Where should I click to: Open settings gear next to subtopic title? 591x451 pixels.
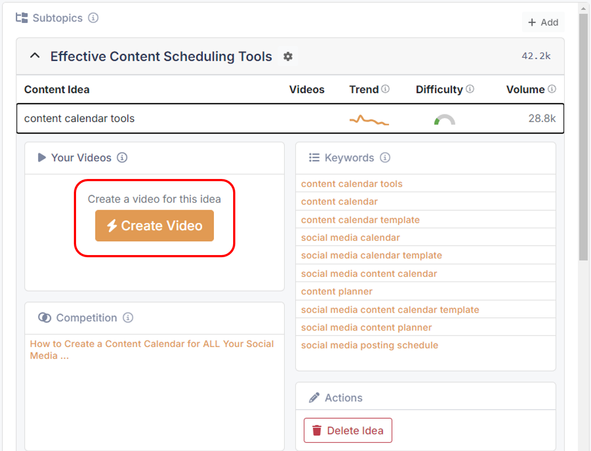(x=288, y=56)
